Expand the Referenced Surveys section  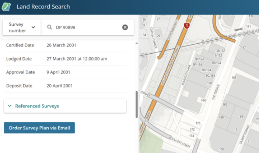click(x=37, y=106)
